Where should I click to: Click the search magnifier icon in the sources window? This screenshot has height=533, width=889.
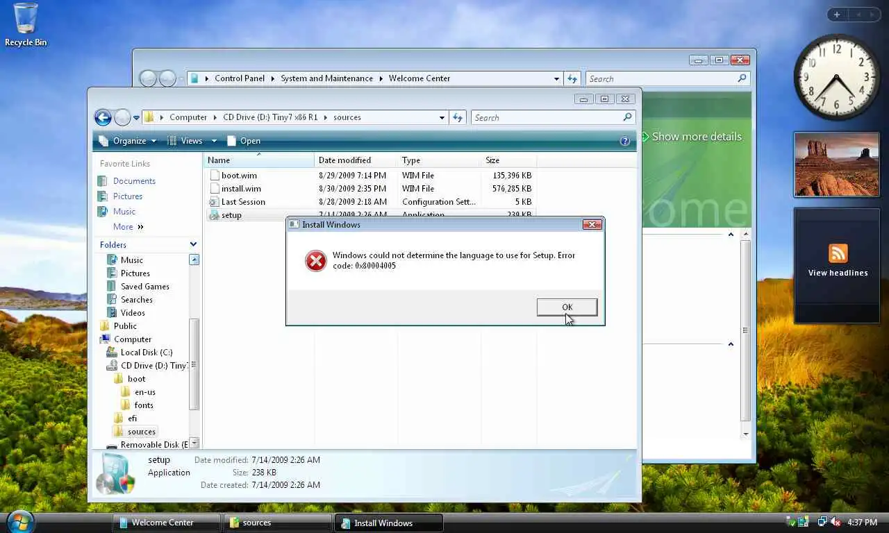tap(627, 117)
